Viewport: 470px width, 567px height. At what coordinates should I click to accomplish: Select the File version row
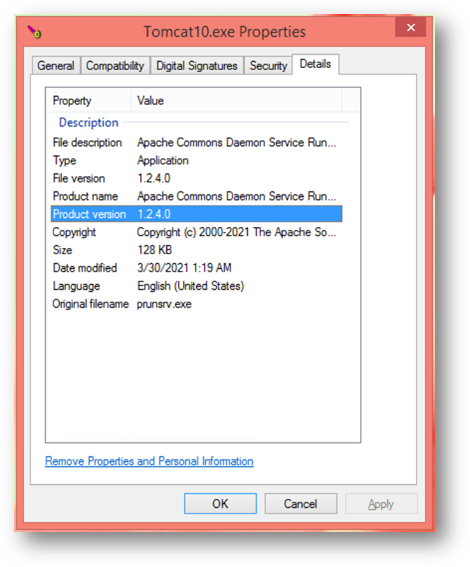[x=196, y=178]
